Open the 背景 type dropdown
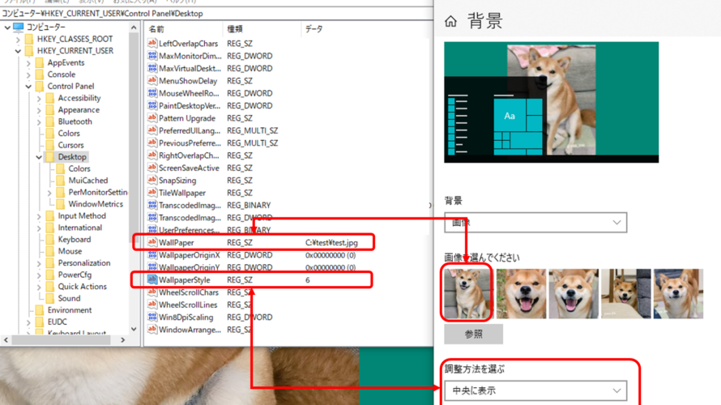 (535, 223)
